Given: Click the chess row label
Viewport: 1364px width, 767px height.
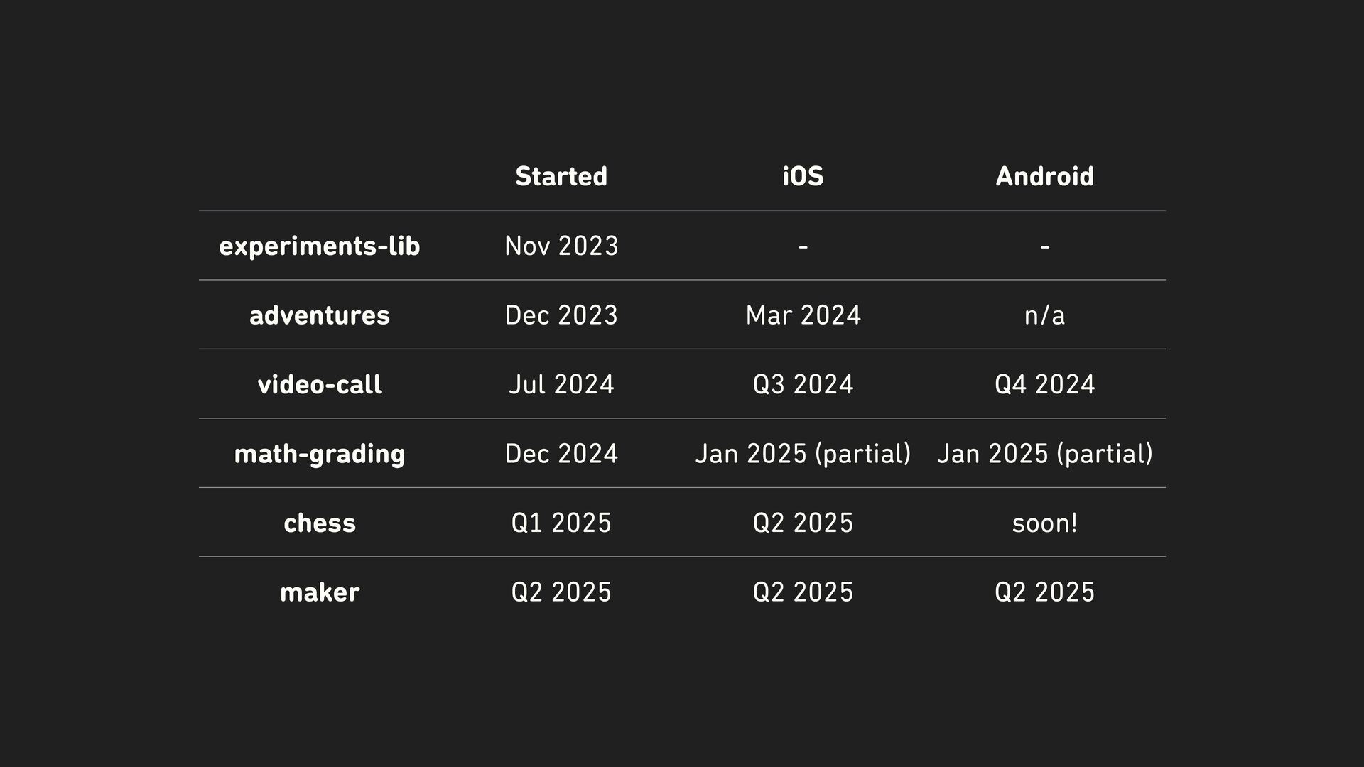Looking at the screenshot, I should [x=320, y=523].
